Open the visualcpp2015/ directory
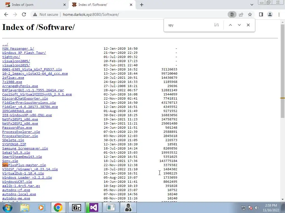 [x=16, y=65]
